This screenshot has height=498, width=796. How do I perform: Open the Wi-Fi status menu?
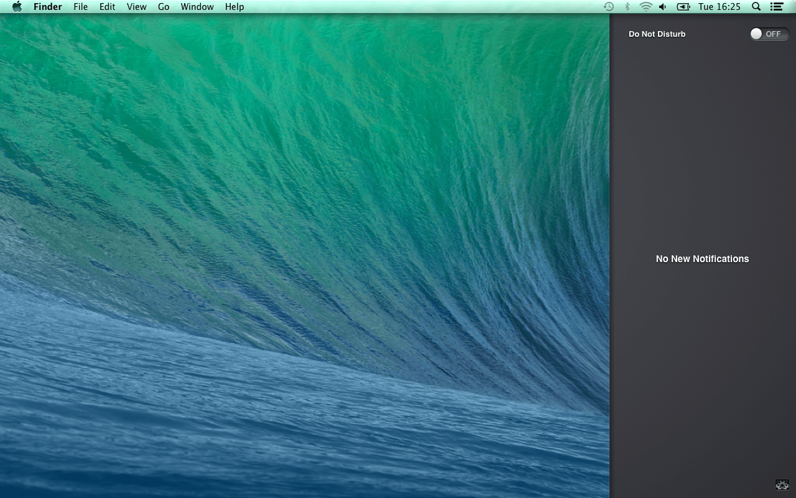pos(646,7)
